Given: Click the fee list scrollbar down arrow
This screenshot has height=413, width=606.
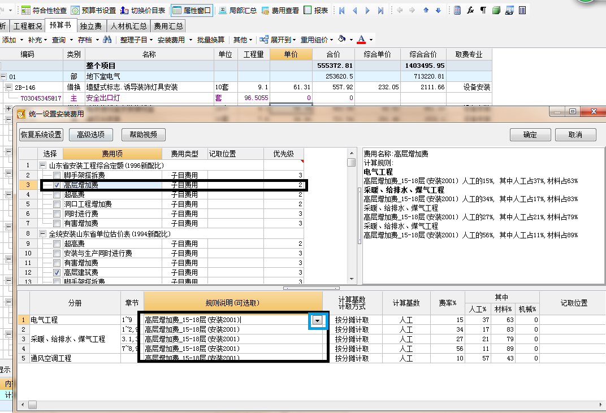Looking at the screenshot, I should click(x=351, y=279).
